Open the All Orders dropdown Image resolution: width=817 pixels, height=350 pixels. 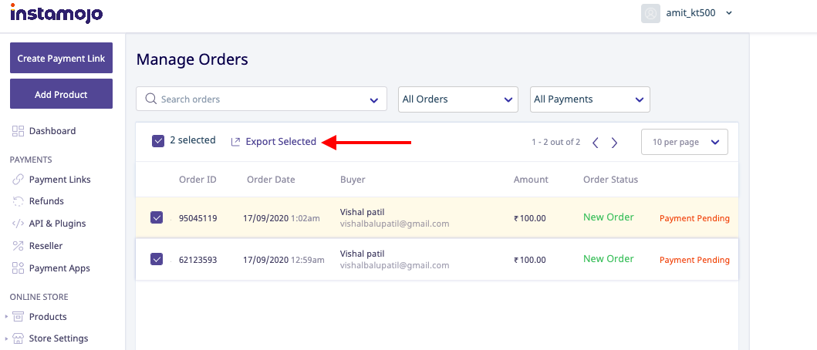[458, 99]
